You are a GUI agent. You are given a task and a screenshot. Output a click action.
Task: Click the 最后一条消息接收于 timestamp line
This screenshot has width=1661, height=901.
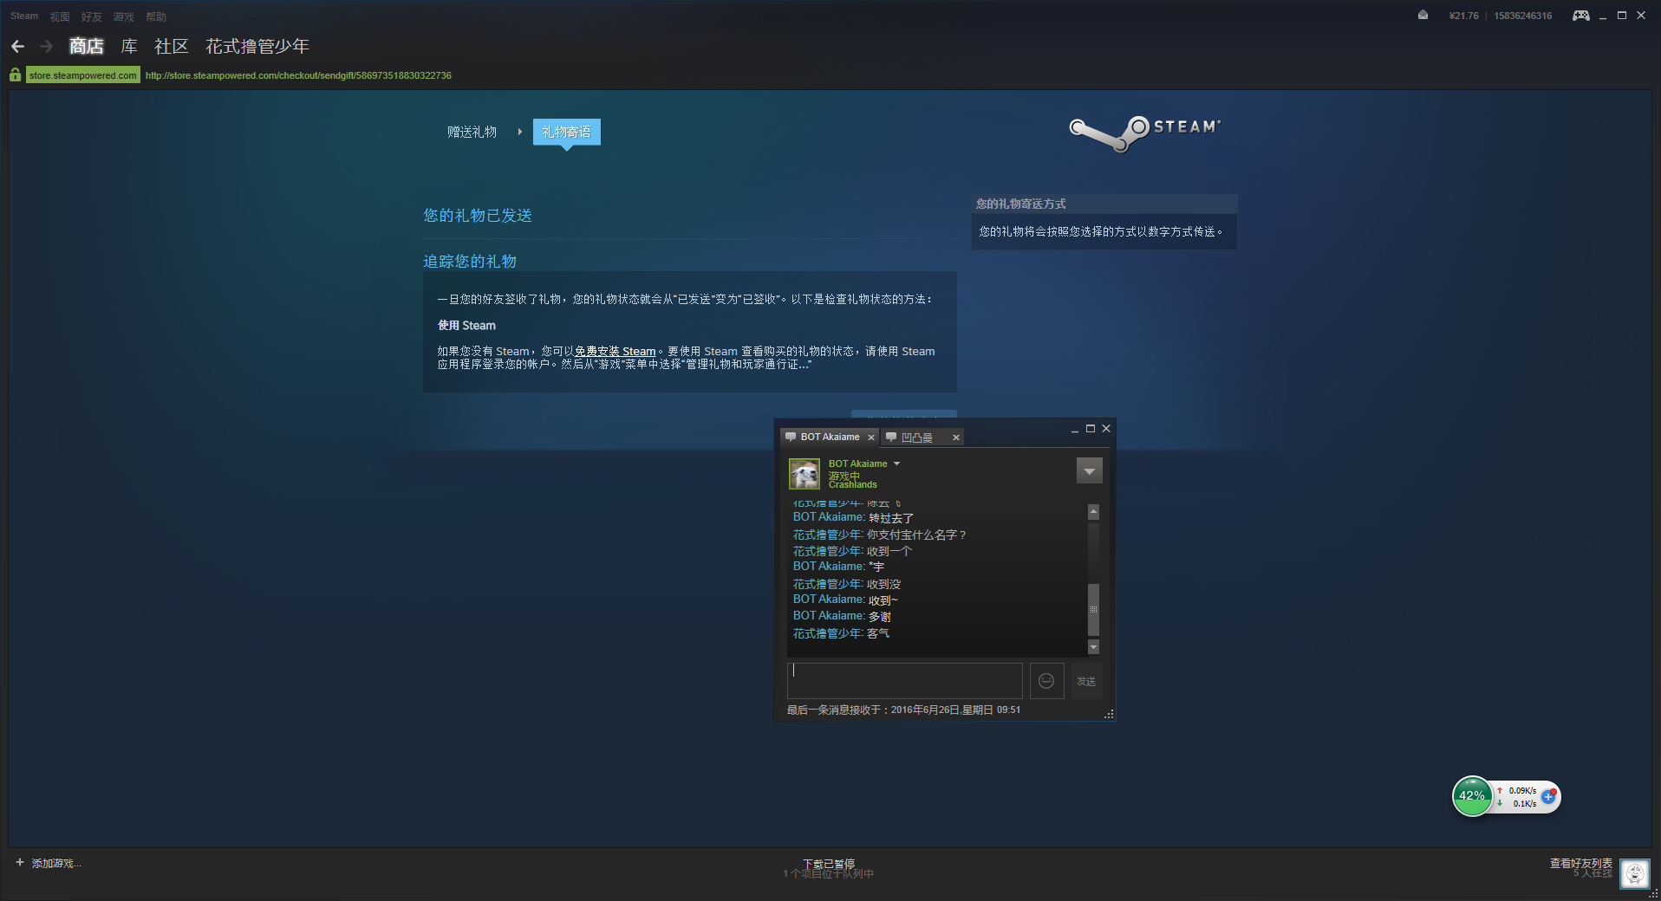click(903, 710)
